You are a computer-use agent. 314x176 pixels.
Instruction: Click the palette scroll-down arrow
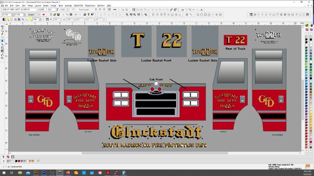point(306,150)
